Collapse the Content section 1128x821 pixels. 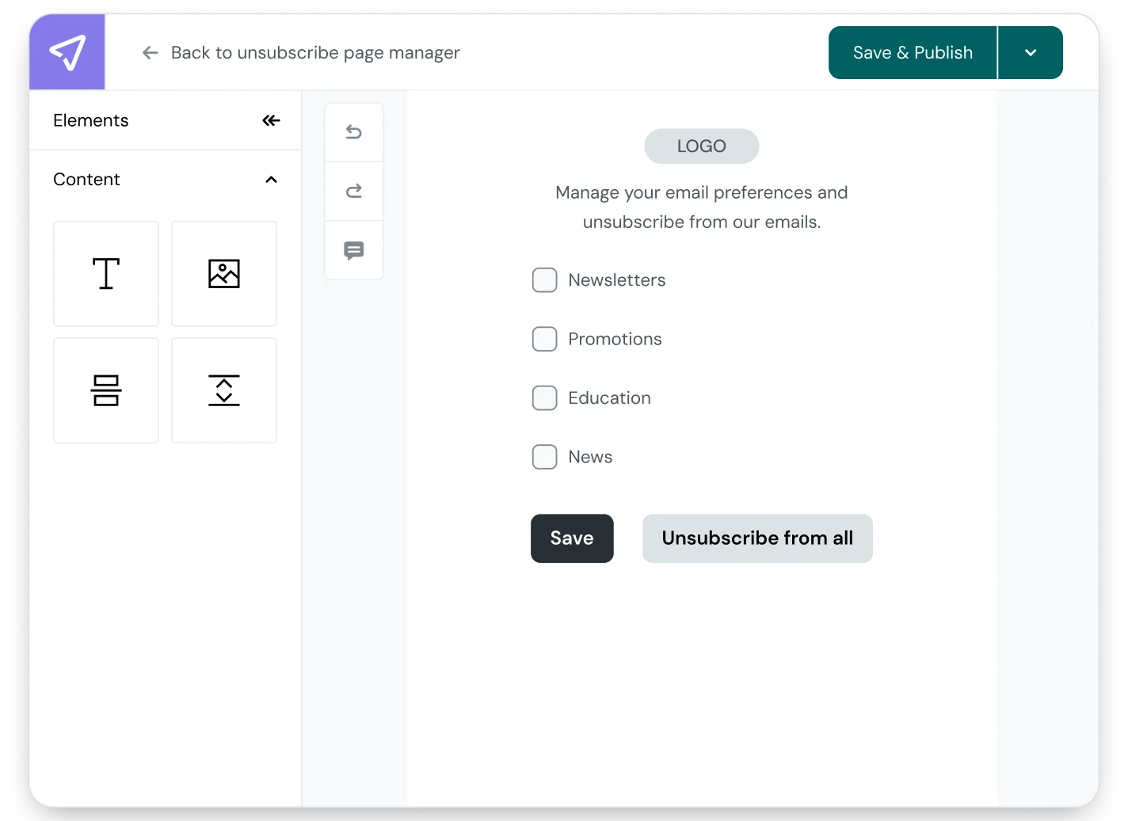(x=271, y=179)
